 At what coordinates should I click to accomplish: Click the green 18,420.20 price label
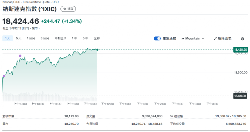[x=240, y=50]
